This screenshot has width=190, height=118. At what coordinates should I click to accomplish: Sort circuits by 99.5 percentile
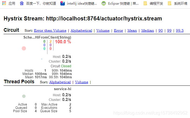point(180,31)
